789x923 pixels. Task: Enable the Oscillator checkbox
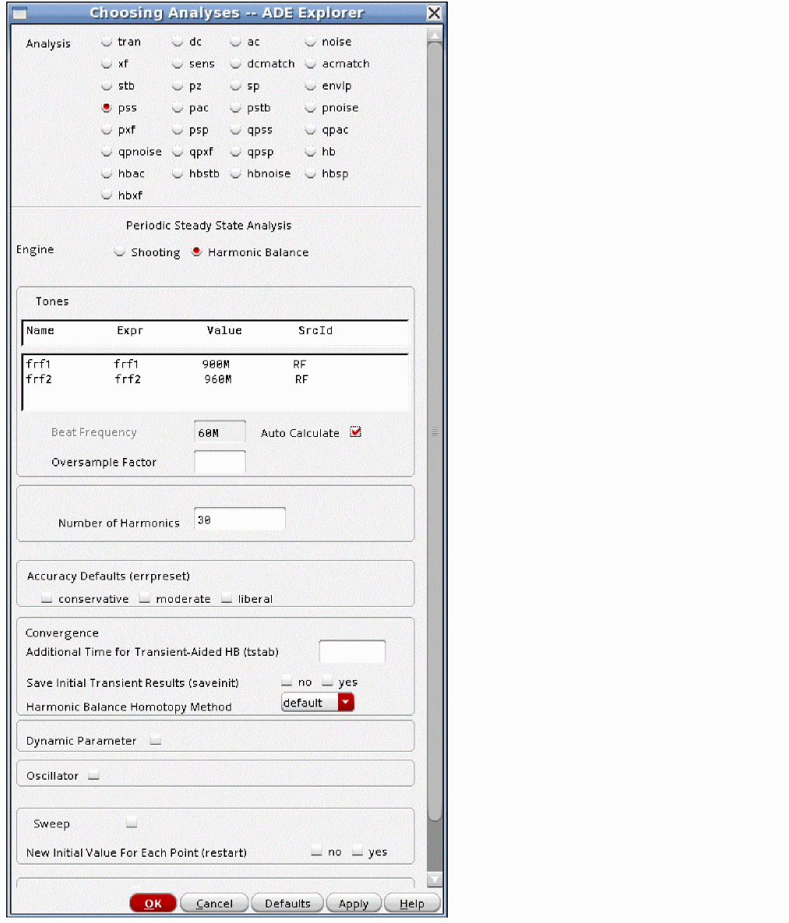click(x=93, y=776)
